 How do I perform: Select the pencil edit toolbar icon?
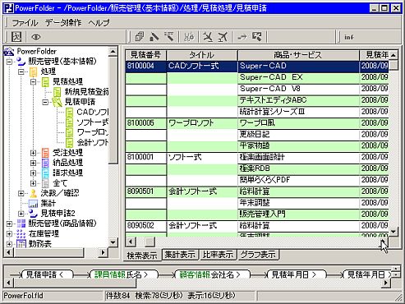pyautogui.click(x=154, y=37)
